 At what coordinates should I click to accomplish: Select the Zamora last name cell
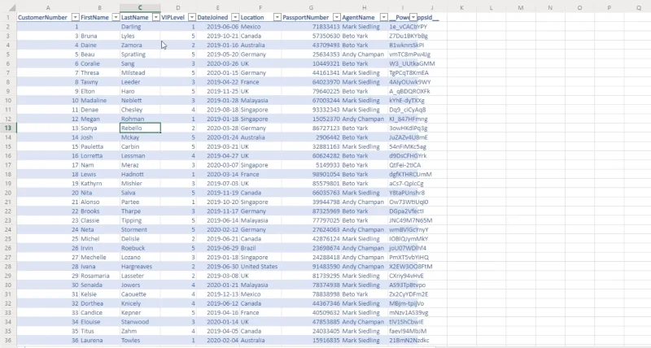click(140, 46)
